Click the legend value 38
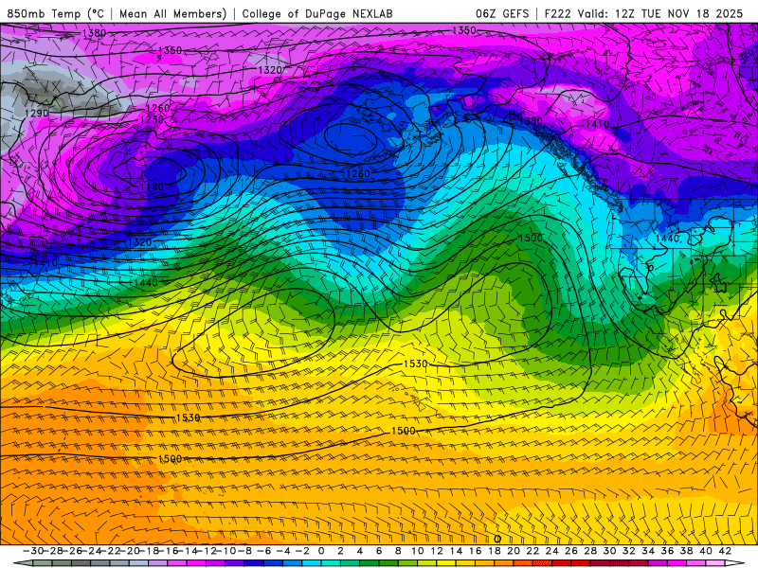758x568 pixels. (x=686, y=551)
